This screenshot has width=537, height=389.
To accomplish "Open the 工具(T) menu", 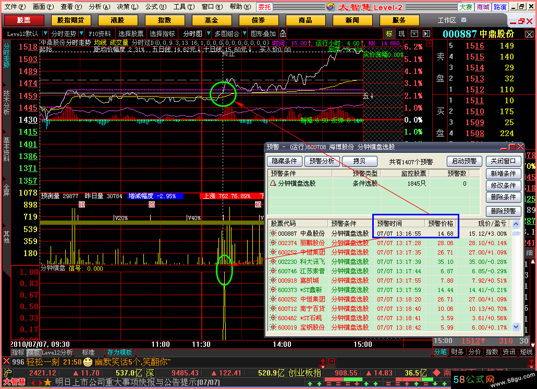I will (x=184, y=7).
